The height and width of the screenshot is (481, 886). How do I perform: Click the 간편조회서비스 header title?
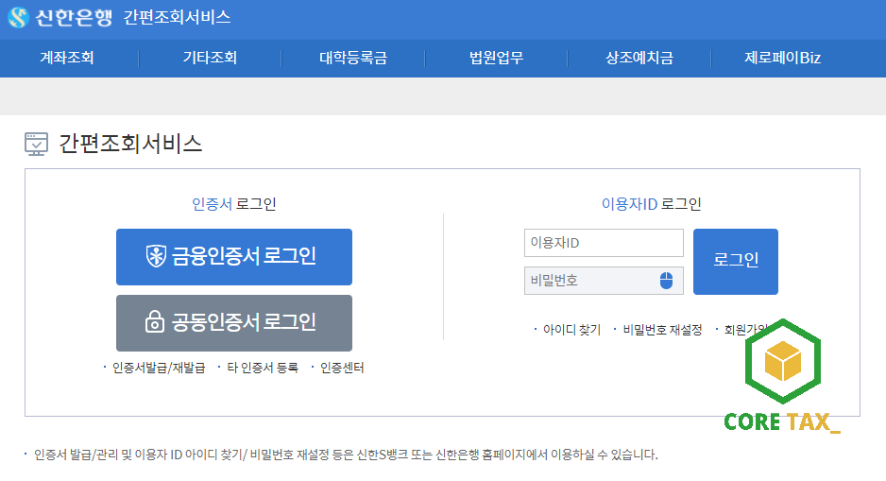(x=177, y=18)
